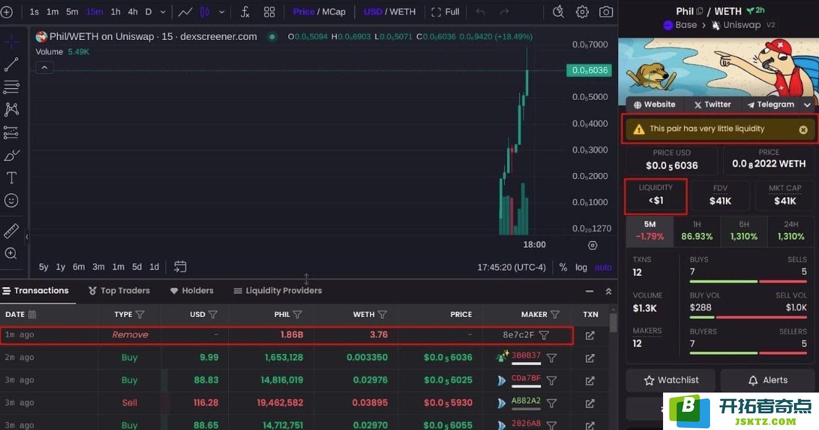Open the Top Traders tab
This screenshot has height=430, width=819.
[119, 291]
